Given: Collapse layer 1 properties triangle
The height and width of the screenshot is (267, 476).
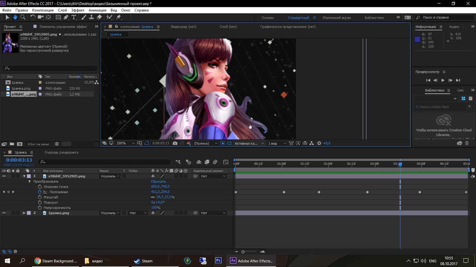Looking at the screenshot, I should 24,176.
